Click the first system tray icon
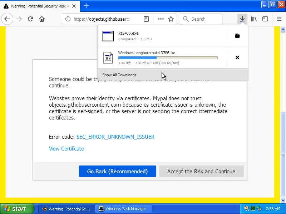286x214 pixels. 247,209
